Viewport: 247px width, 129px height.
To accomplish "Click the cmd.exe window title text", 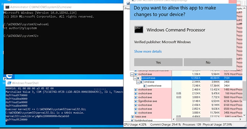I will click(x=41, y=7).
